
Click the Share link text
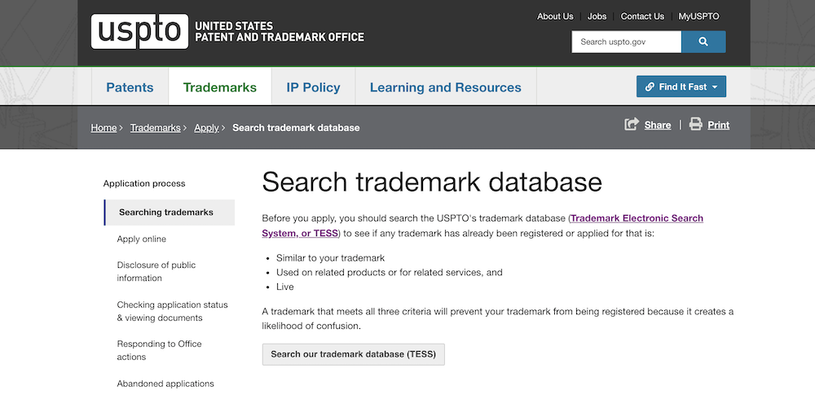(x=658, y=125)
